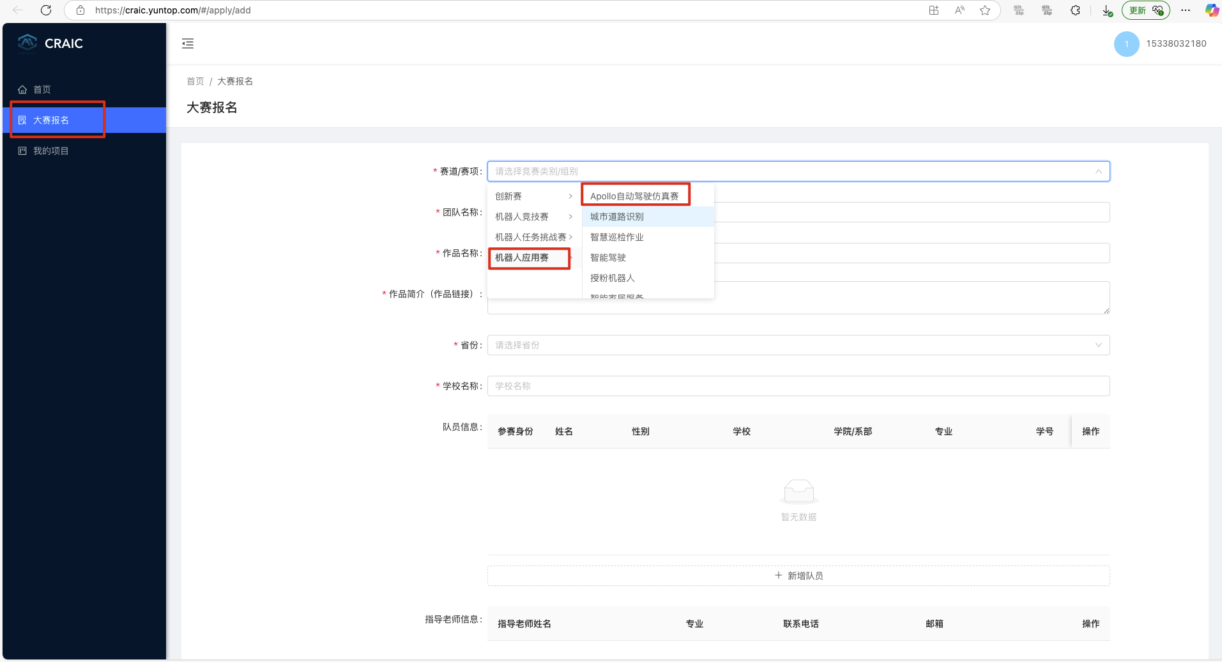Click the 首页 breadcrumb link
Screen dimensions: 1222x662
click(195, 81)
